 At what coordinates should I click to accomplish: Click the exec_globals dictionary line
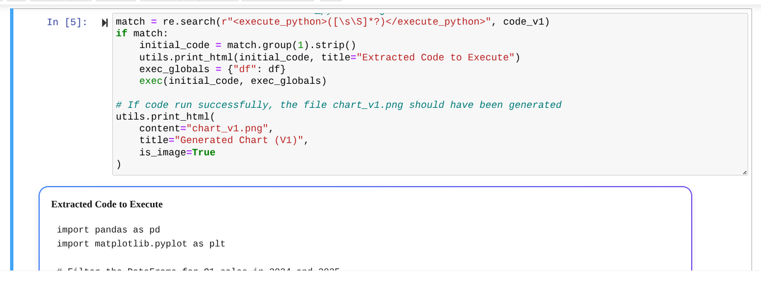(x=212, y=69)
